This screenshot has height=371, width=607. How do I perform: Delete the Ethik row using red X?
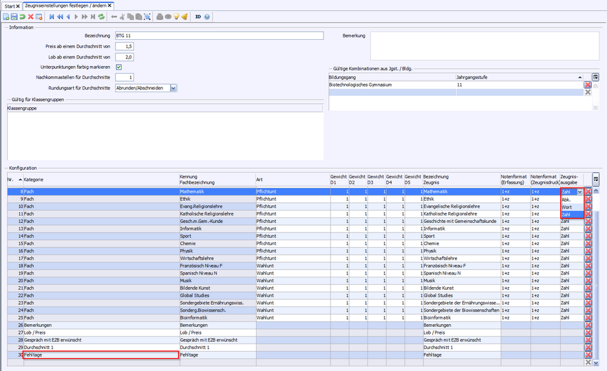pyautogui.click(x=588, y=200)
